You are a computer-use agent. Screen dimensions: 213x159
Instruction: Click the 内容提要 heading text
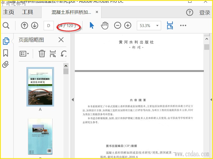138,100
